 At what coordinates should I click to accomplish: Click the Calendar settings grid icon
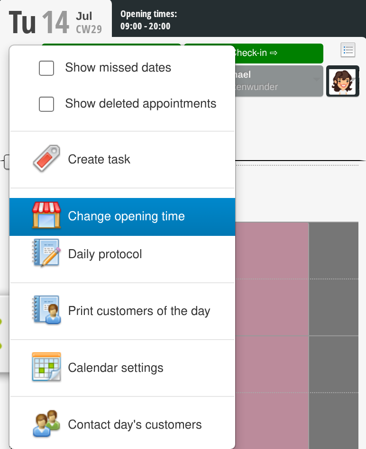click(x=46, y=367)
